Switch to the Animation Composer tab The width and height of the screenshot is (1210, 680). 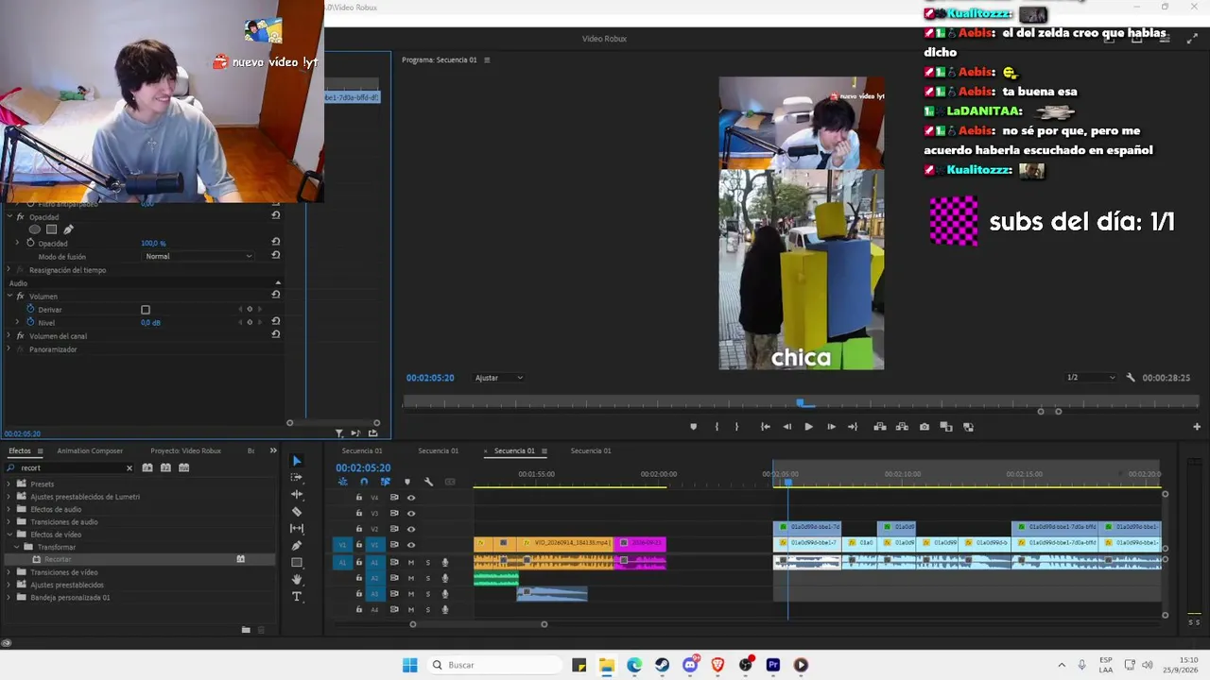[x=90, y=450]
